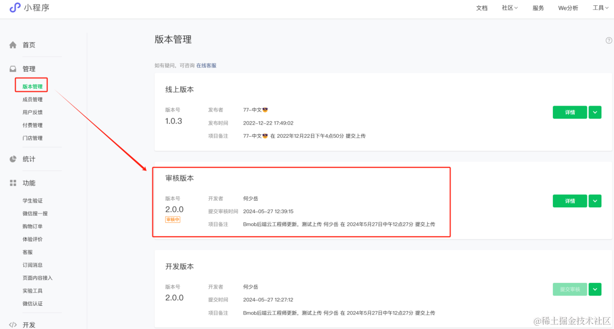This screenshot has height=329, width=614.
Task: Click the 审核版本 card title
Action: (180, 178)
